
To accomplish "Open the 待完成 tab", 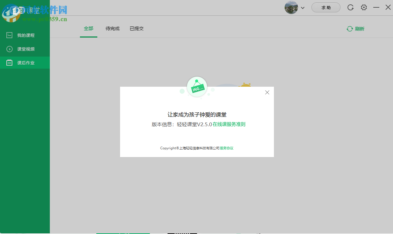I will point(112,28).
